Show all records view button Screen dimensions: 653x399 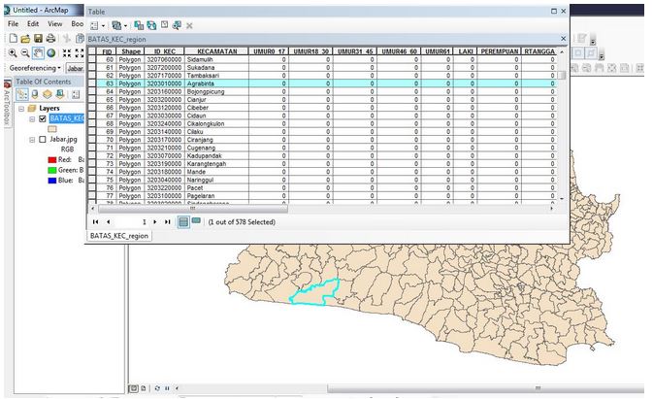[183, 222]
